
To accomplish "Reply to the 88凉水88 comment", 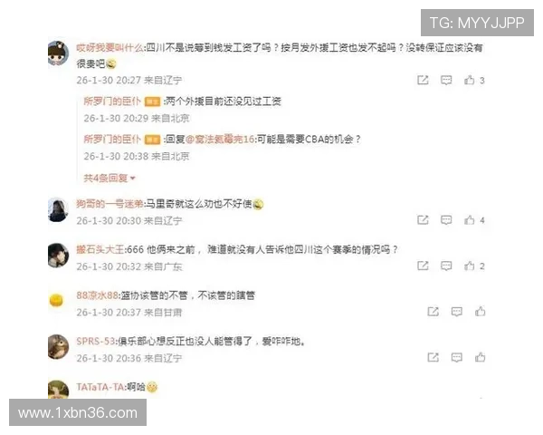I will point(457,312).
